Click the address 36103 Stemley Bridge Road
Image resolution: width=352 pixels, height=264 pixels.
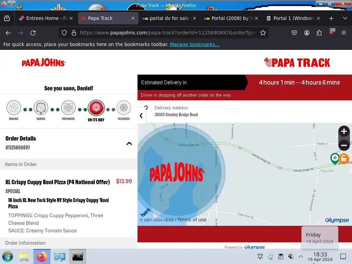click(176, 114)
